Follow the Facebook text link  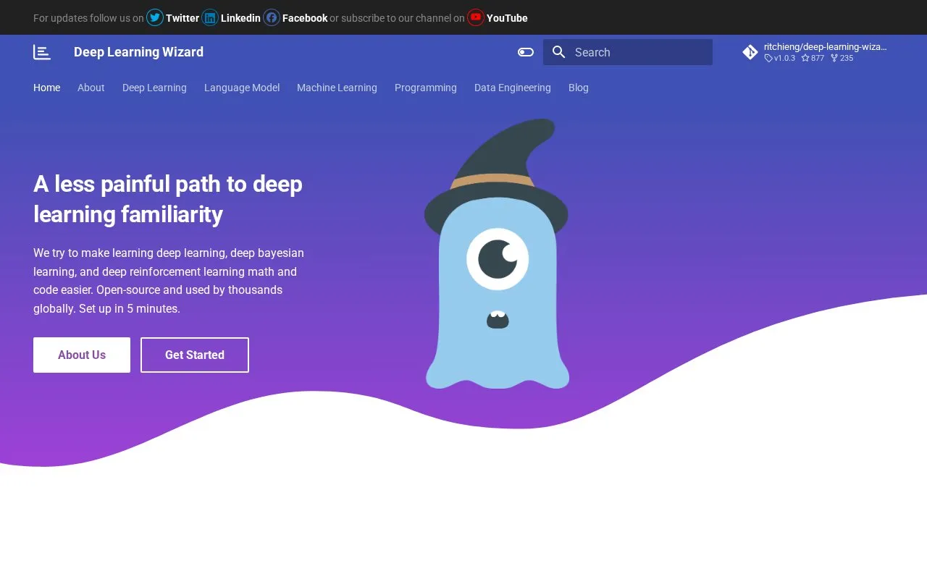pos(305,18)
